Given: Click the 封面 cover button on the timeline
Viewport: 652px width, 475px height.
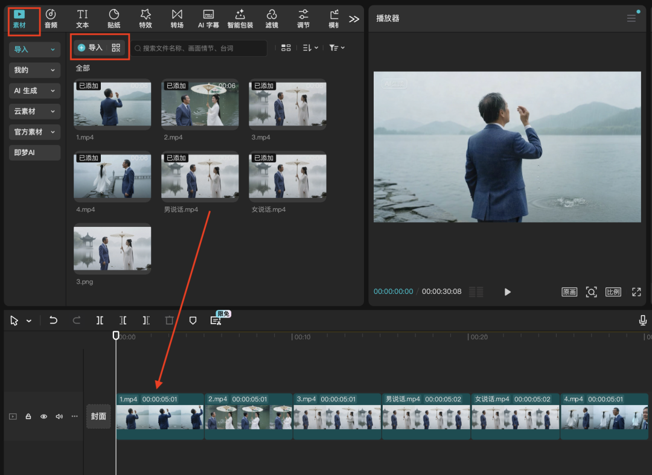Looking at the screenshot, I should [x=98, y=416].
